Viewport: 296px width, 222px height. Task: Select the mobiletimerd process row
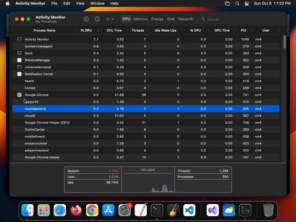(146, 136)
